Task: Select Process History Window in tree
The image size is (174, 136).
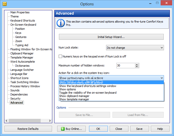Action: point(25,86)
